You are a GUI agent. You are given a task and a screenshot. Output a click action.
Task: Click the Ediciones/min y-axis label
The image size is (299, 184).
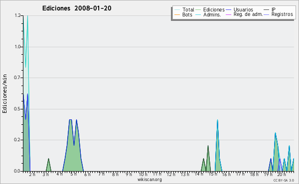(4, 93)
